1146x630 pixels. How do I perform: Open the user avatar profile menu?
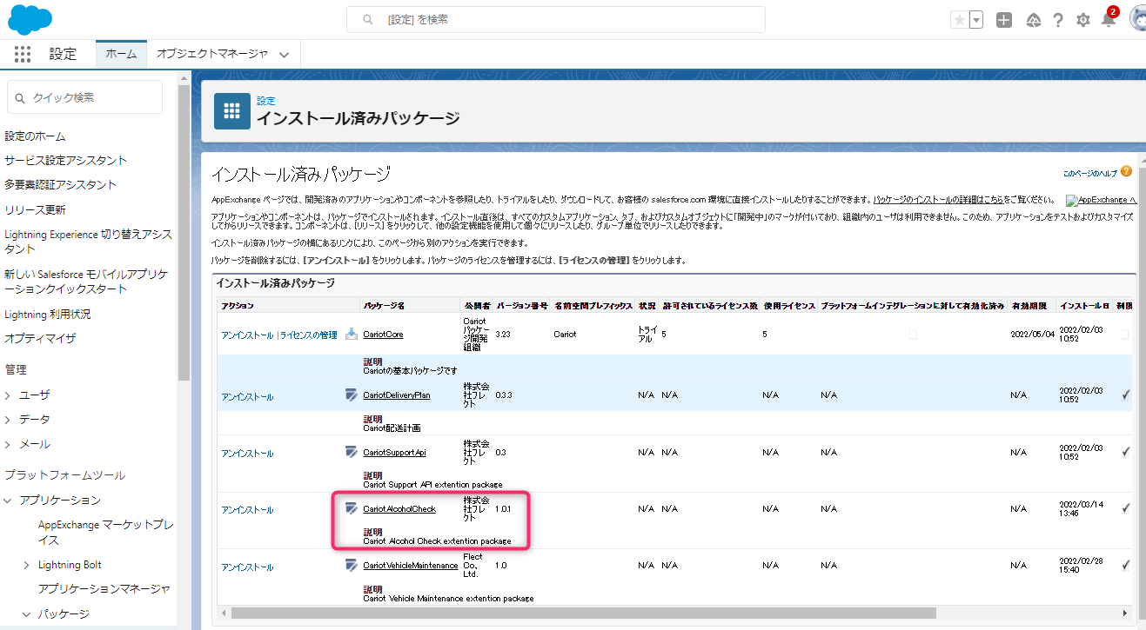[1137, 18]
